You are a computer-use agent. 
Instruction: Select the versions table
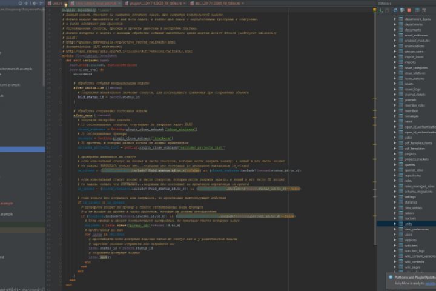tap(411, 240)
